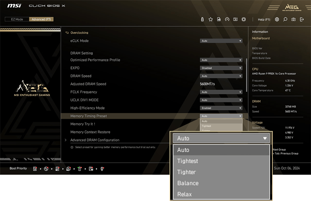Disable the High-Efficiency Mode setting
Screen dimensions: 311x201
pyautogui.click(x=221, y=108)
